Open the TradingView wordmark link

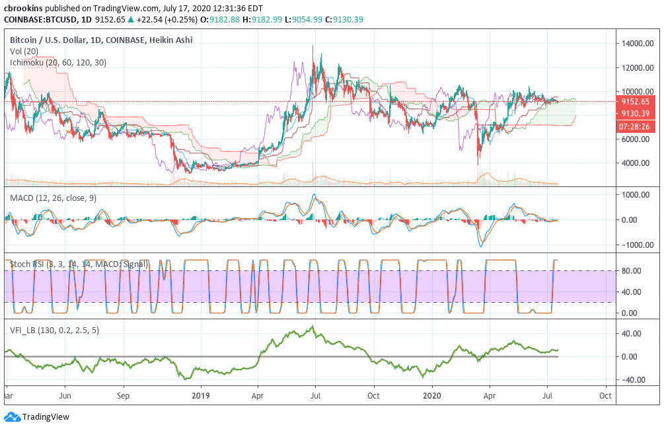pyautogui.click(x=46, y=417)
